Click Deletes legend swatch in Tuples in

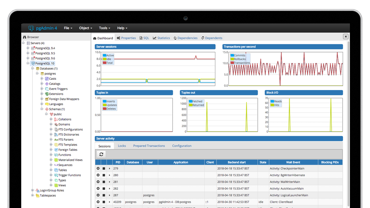105,109
